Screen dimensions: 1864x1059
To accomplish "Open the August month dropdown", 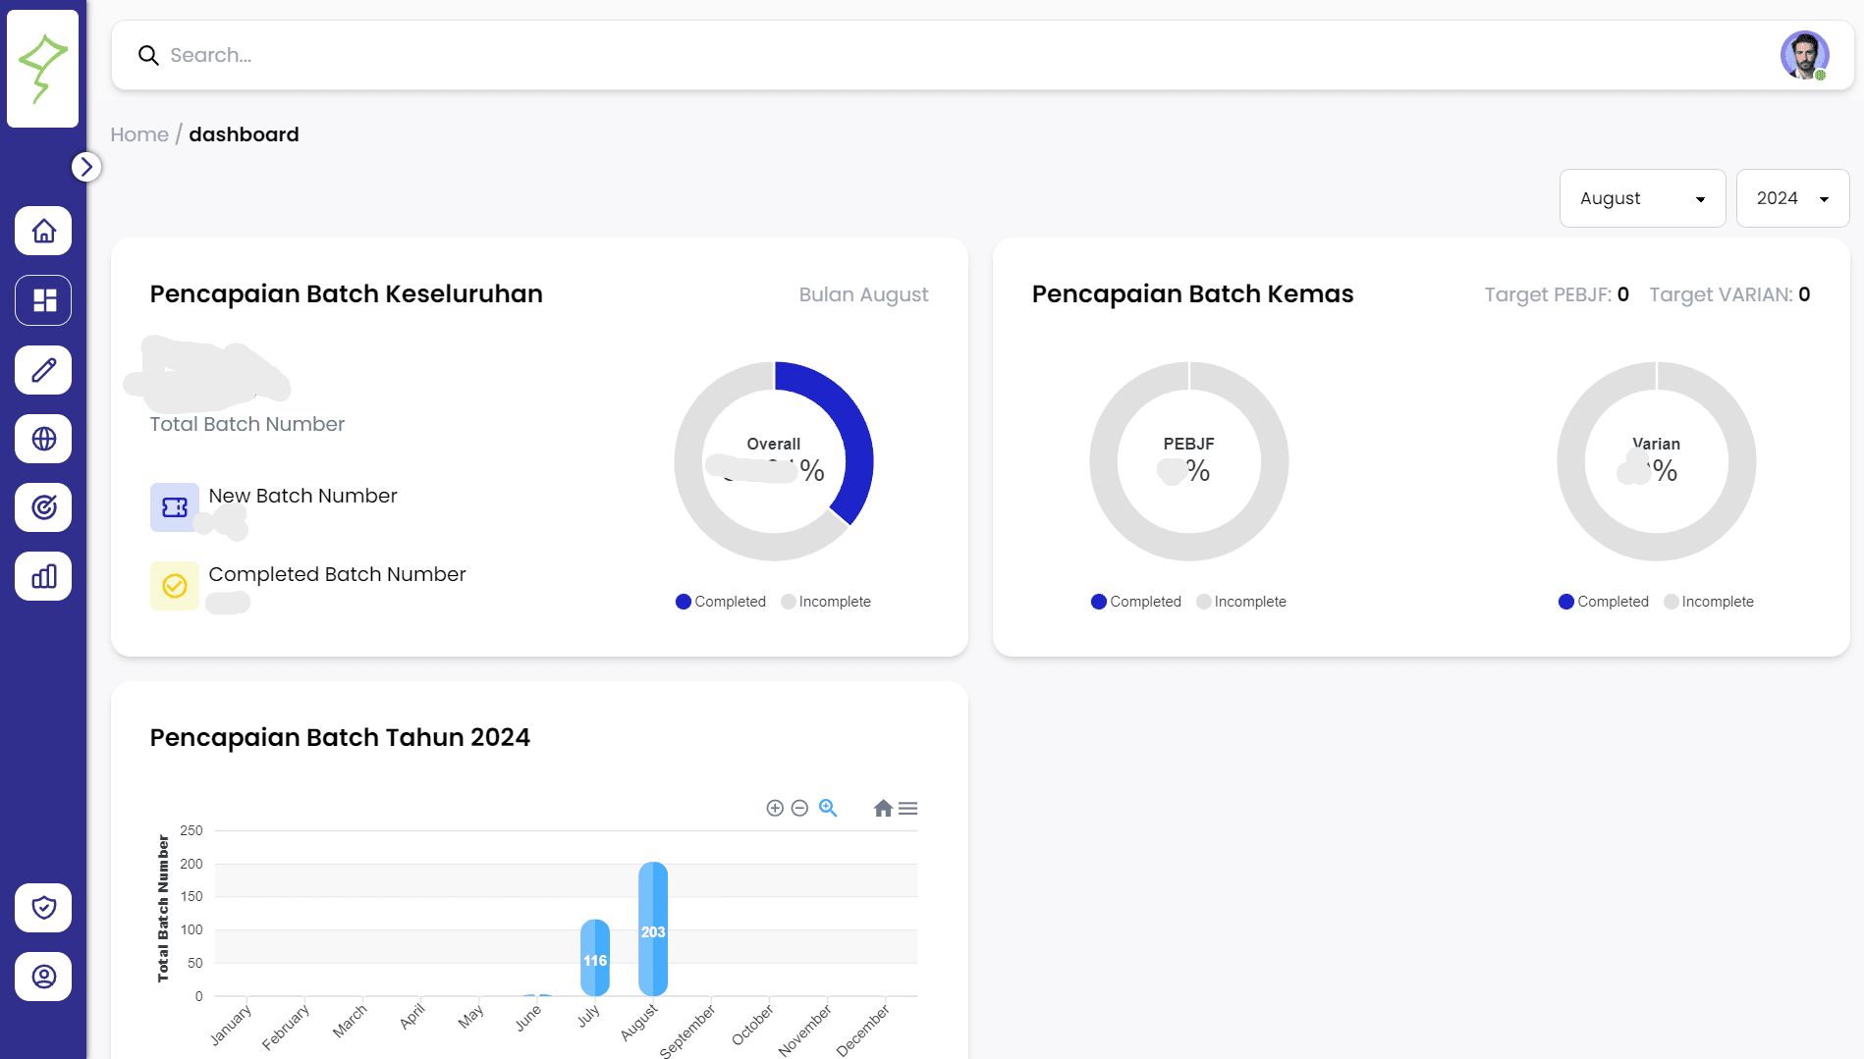I will pyautogui.click(x=1642, y=198).
